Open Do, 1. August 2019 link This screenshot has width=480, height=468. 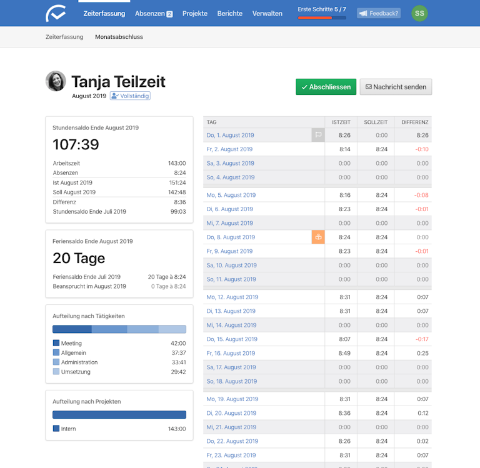pos(230,135)
